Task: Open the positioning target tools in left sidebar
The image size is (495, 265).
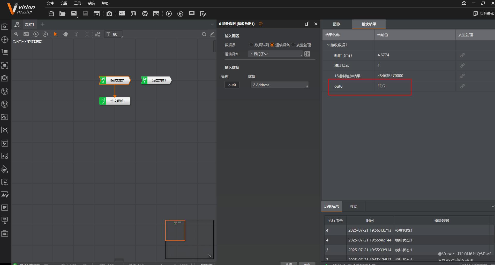Action: click(5, 40)
